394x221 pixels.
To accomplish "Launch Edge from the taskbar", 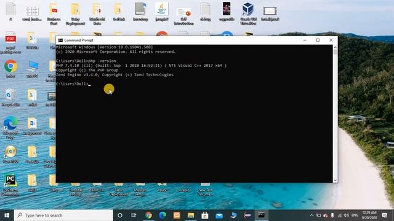I will pyautogui.click(x=163, y=215).
